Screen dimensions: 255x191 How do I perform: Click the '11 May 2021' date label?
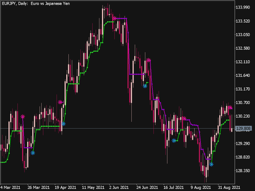pos(93,188)
